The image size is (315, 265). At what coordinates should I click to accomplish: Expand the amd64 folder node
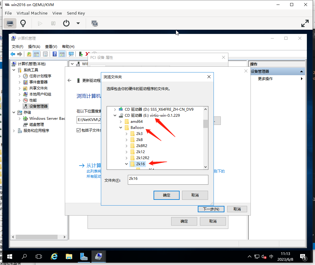121,122
